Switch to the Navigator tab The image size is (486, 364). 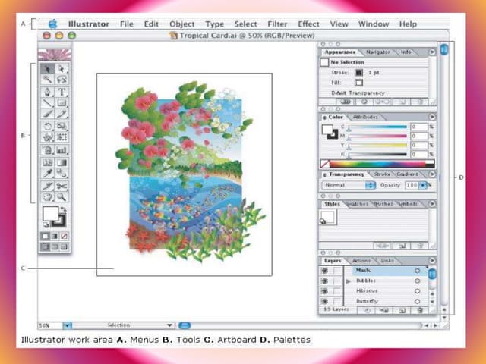coord(377,52)
